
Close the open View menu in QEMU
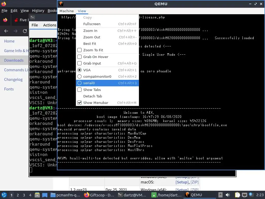tap(82, 11)
